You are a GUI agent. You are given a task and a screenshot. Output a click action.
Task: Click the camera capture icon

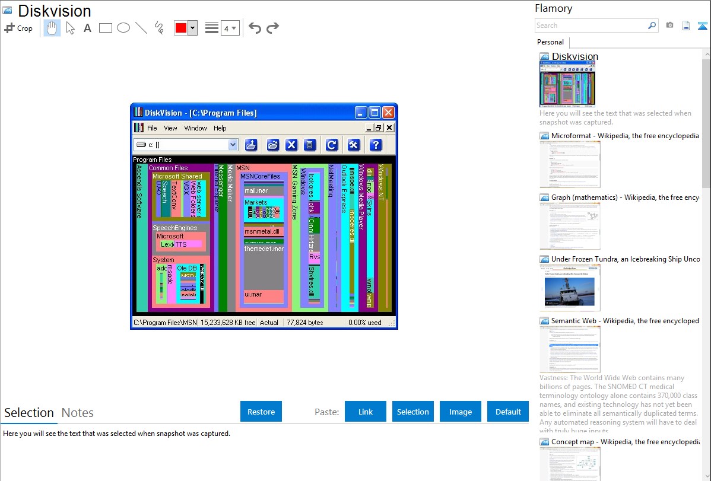[669, 26]
